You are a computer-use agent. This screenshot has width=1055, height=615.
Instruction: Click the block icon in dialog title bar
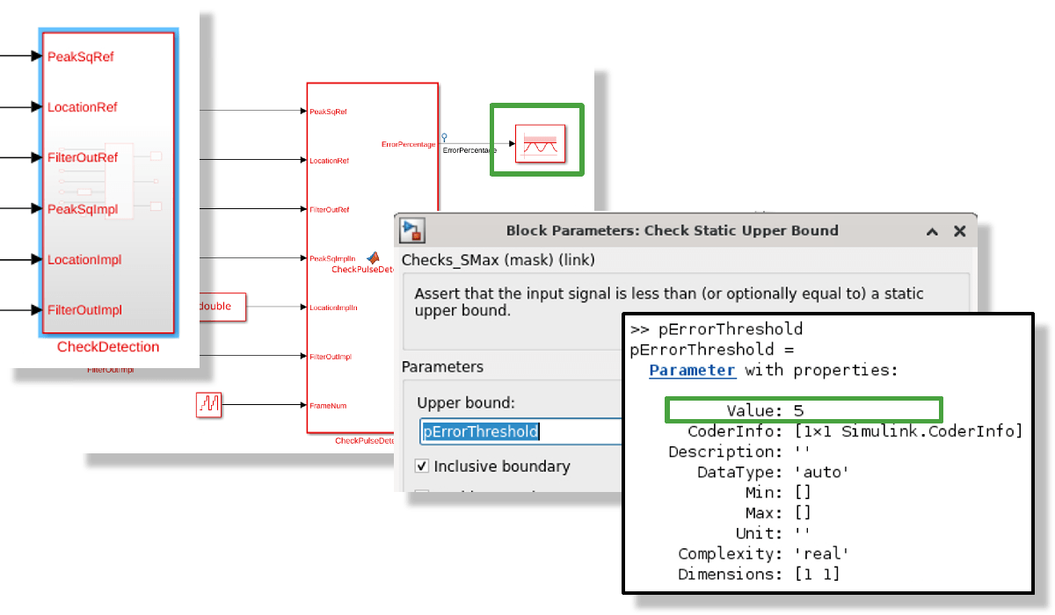pyautogui.click(x=411, y=230)
